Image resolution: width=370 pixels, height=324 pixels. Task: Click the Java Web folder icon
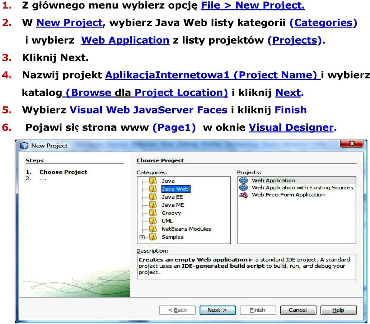153,189
